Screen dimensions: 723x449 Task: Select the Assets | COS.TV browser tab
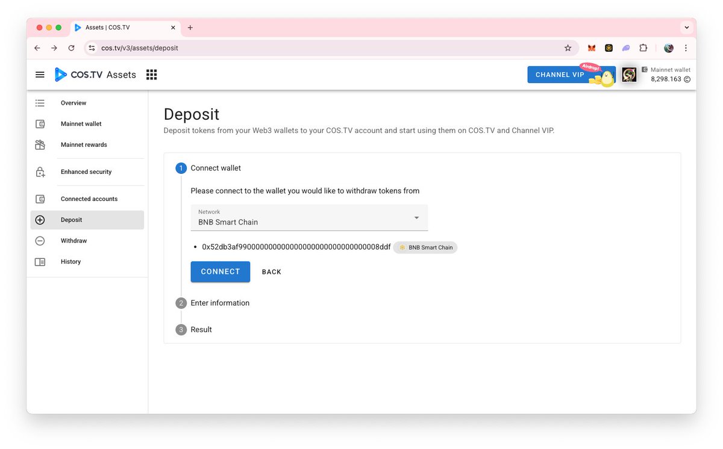click(x=125, y=28)
